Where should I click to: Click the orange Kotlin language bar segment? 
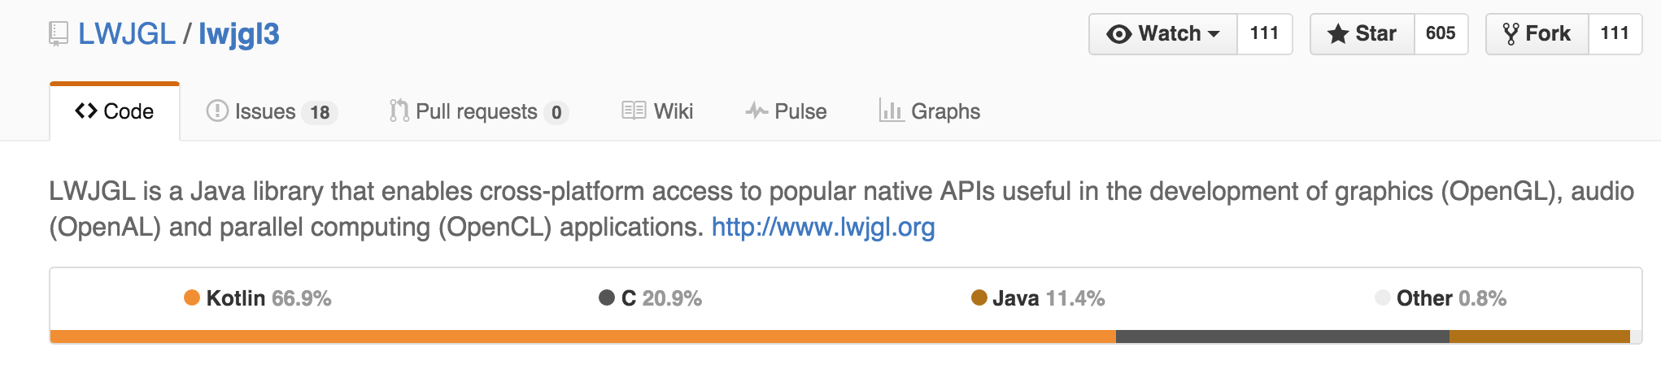(582, 336)
